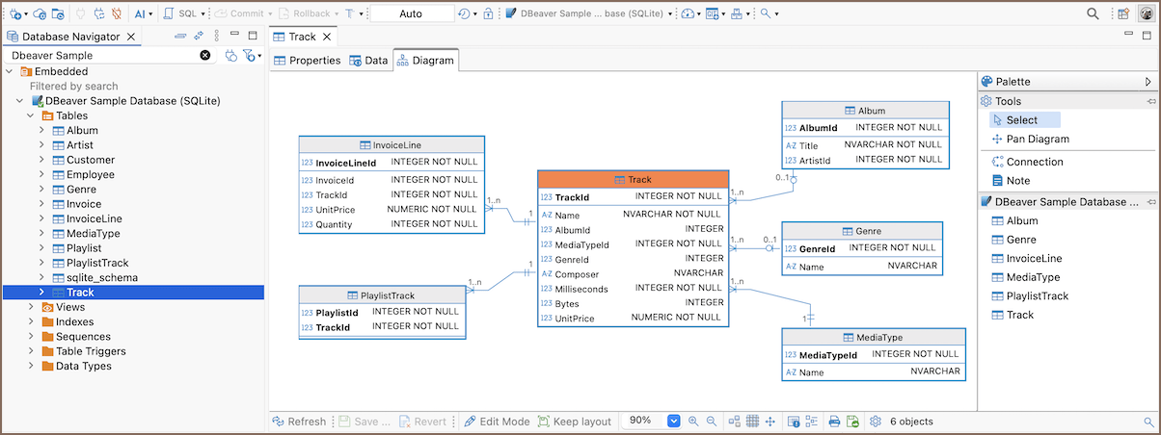Click the transaction lock icon in toolbar
This screenshot has width=1161, height=435.
pyautogui.click(x=488, y=14)
